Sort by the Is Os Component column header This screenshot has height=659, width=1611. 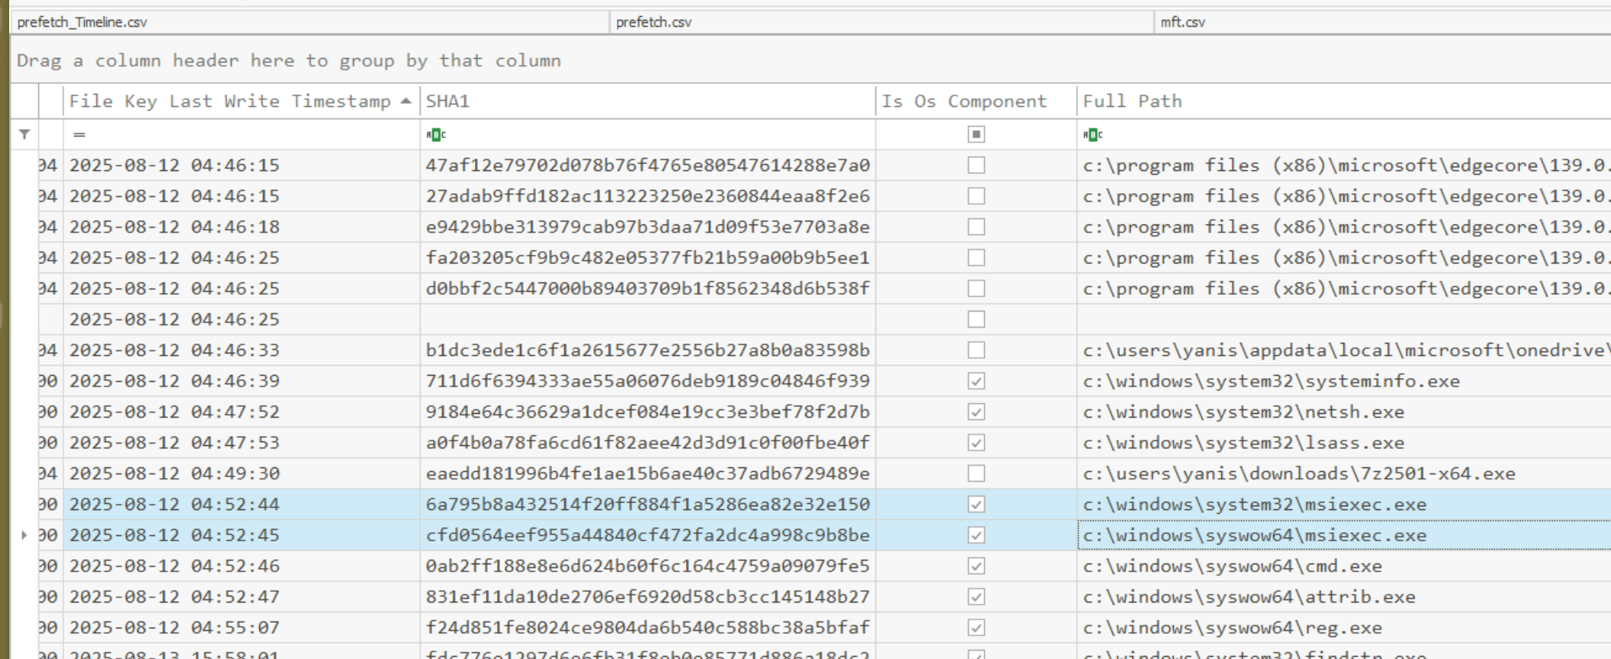click(976, 101)
